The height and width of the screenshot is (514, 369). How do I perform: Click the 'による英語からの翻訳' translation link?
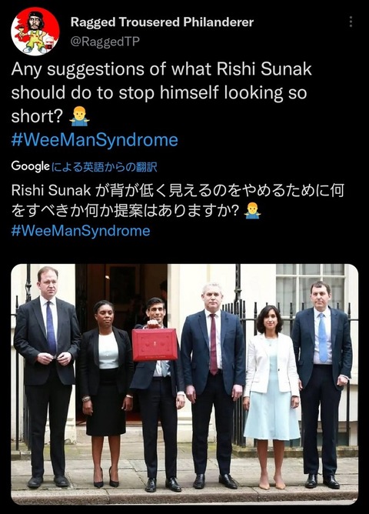tap(105, 167)
